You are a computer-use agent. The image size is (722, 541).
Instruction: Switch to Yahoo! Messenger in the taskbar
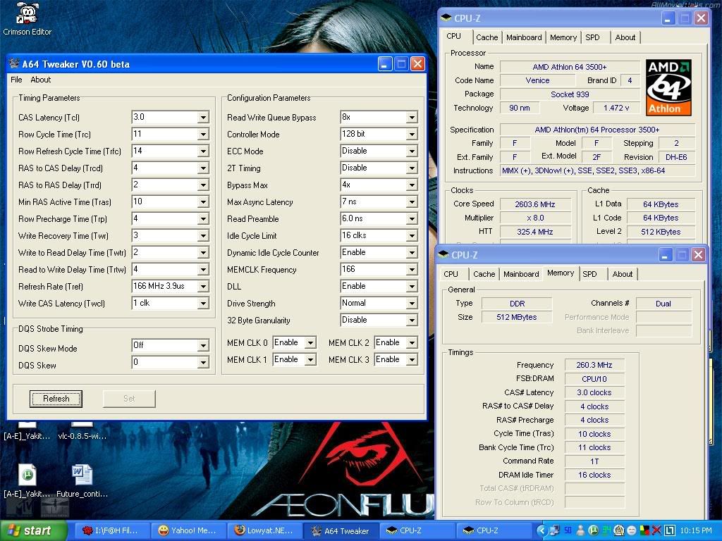pos(188,530)
